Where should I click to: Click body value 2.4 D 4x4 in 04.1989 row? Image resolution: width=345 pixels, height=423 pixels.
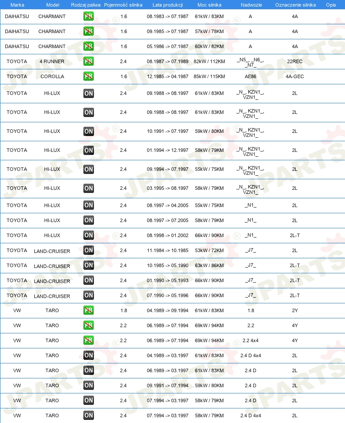click(x=251, y=355)
